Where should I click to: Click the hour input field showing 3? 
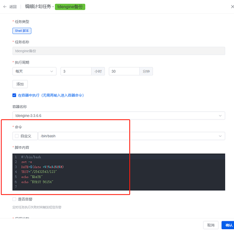pos(76,71)
